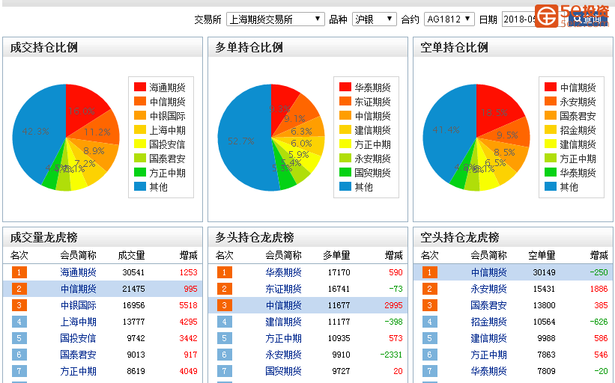Open 国贸期货 link in 多头持仓龙虎榜
Image resolution: width=615 pixels, height=383 pixels.
click(x=284, y=371)
